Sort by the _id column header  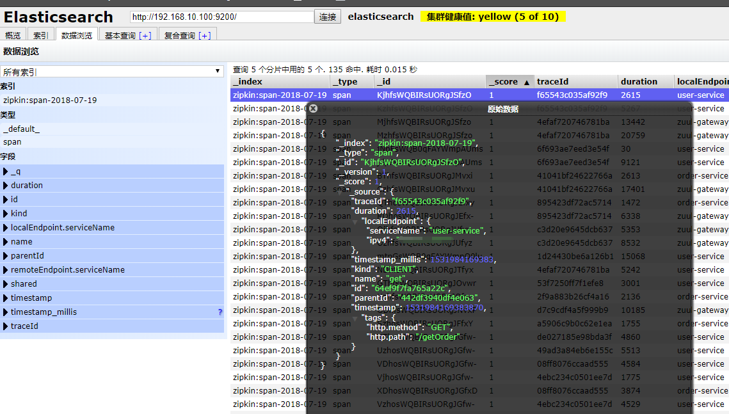coord(429,82)
